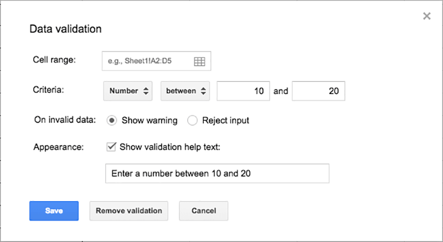Viewport: 443px width, 242px height.
Task: Choose the Reject input radio option
Action: (x=193, y=120)
